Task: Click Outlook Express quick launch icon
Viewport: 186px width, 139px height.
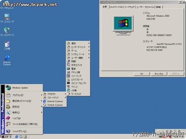Action: click(21, 137)
